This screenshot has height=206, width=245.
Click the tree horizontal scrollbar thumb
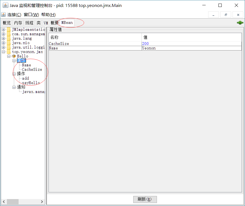(13, 202)
